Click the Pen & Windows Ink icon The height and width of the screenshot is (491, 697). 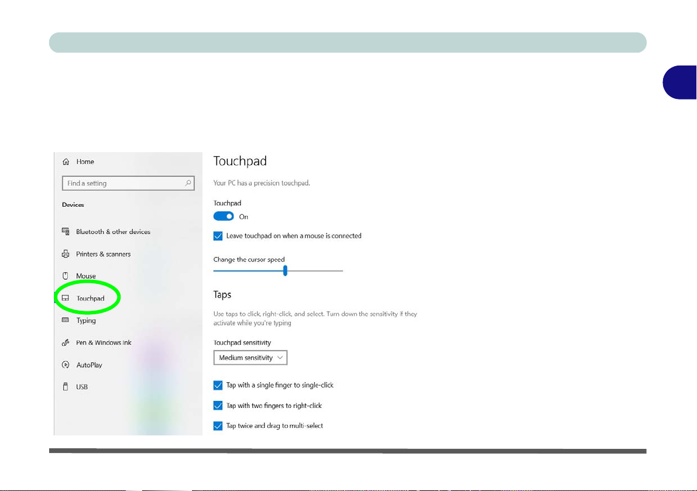coord(66,342)
